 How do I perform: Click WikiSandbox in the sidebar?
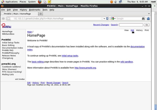[8, 34]
